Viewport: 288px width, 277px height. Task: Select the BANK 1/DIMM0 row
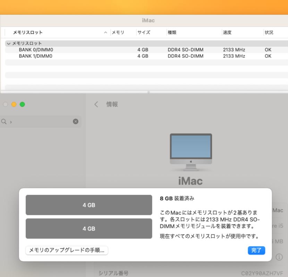(x=146, y=56)
